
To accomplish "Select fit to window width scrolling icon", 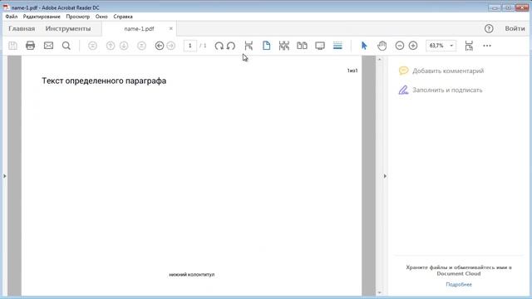I will pos(249,46).
